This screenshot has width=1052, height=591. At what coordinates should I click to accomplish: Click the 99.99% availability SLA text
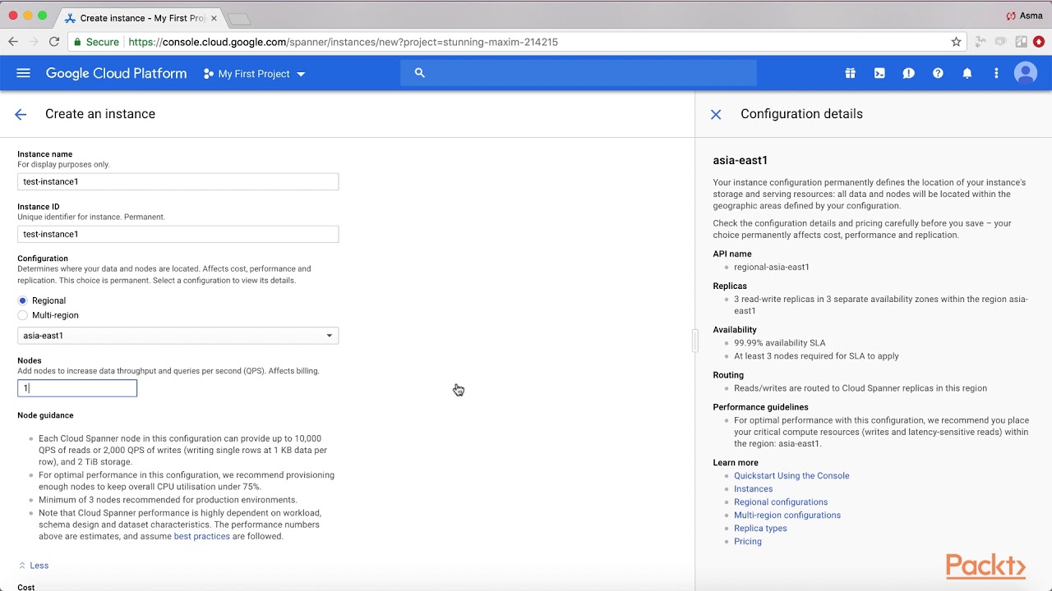point(780,343)
